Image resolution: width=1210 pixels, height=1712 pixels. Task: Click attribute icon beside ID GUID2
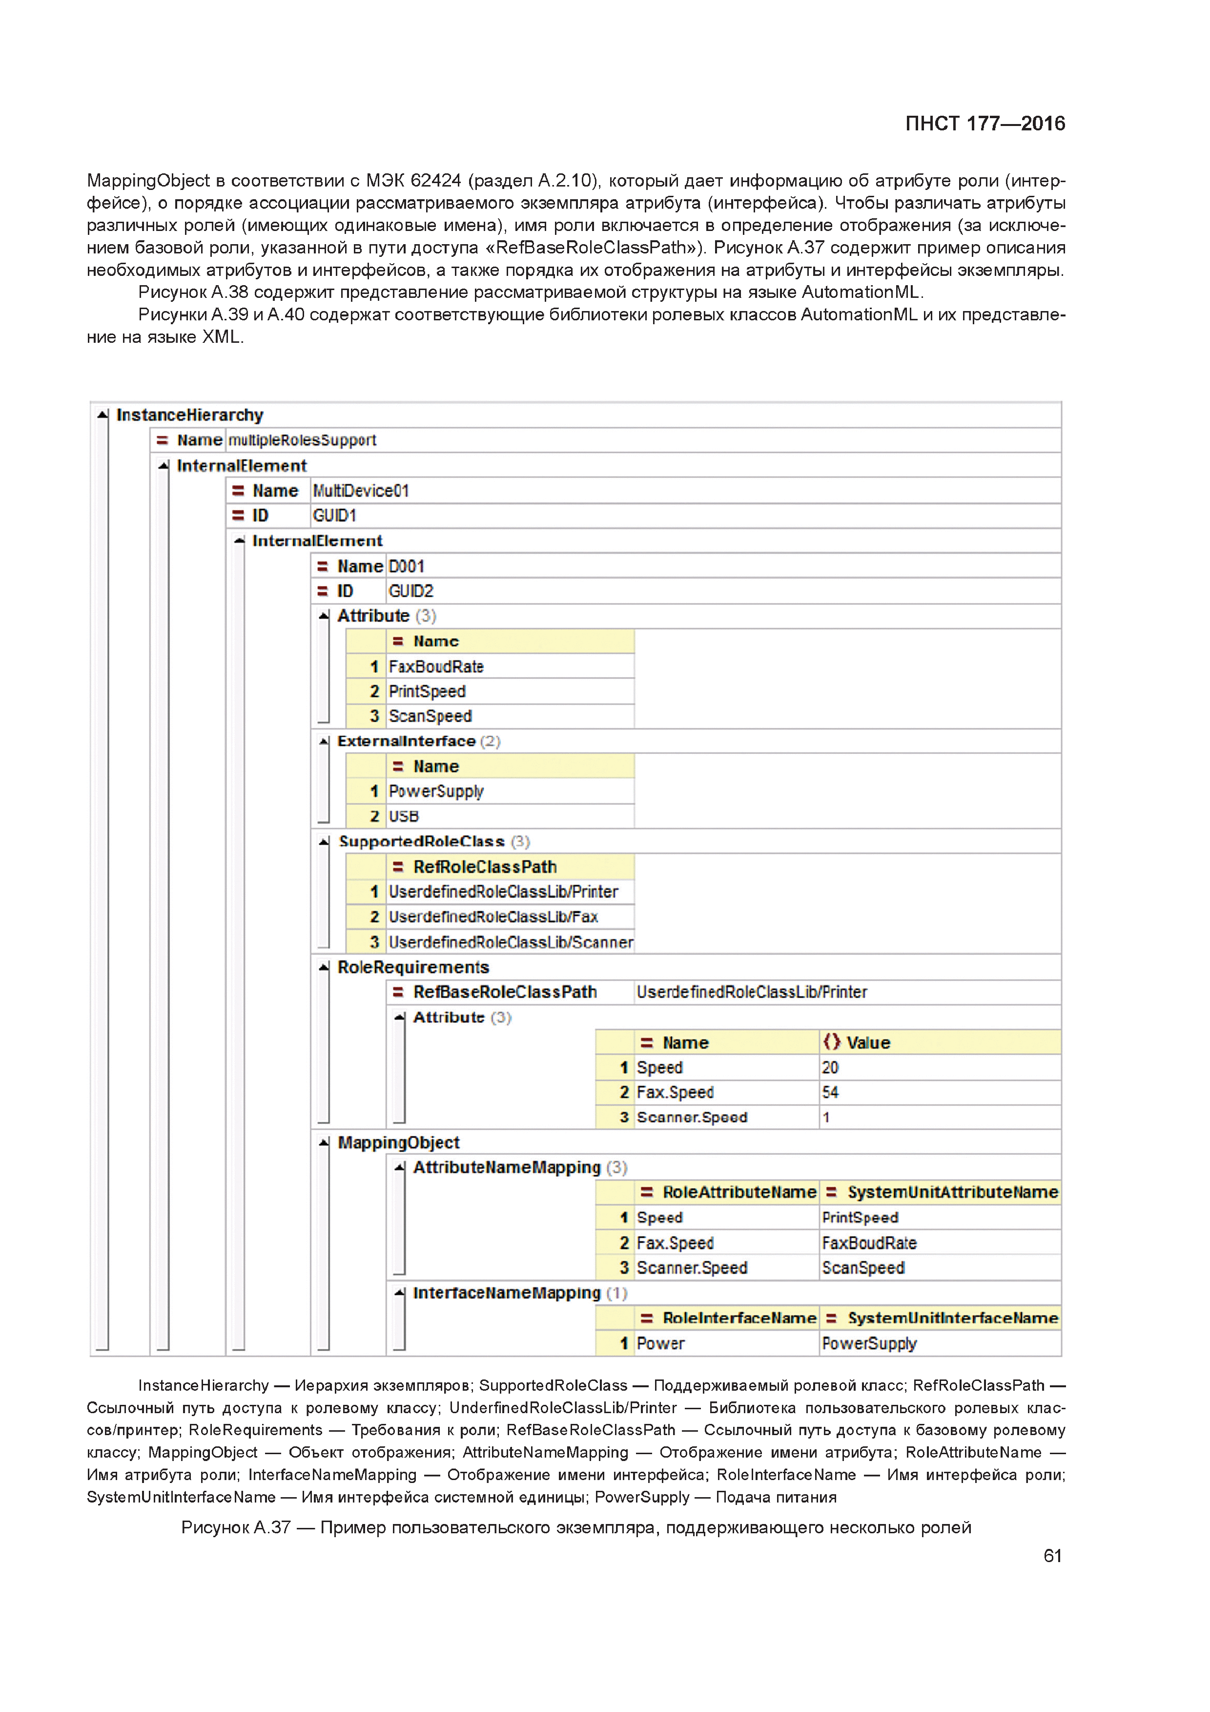tap(322, 591)
